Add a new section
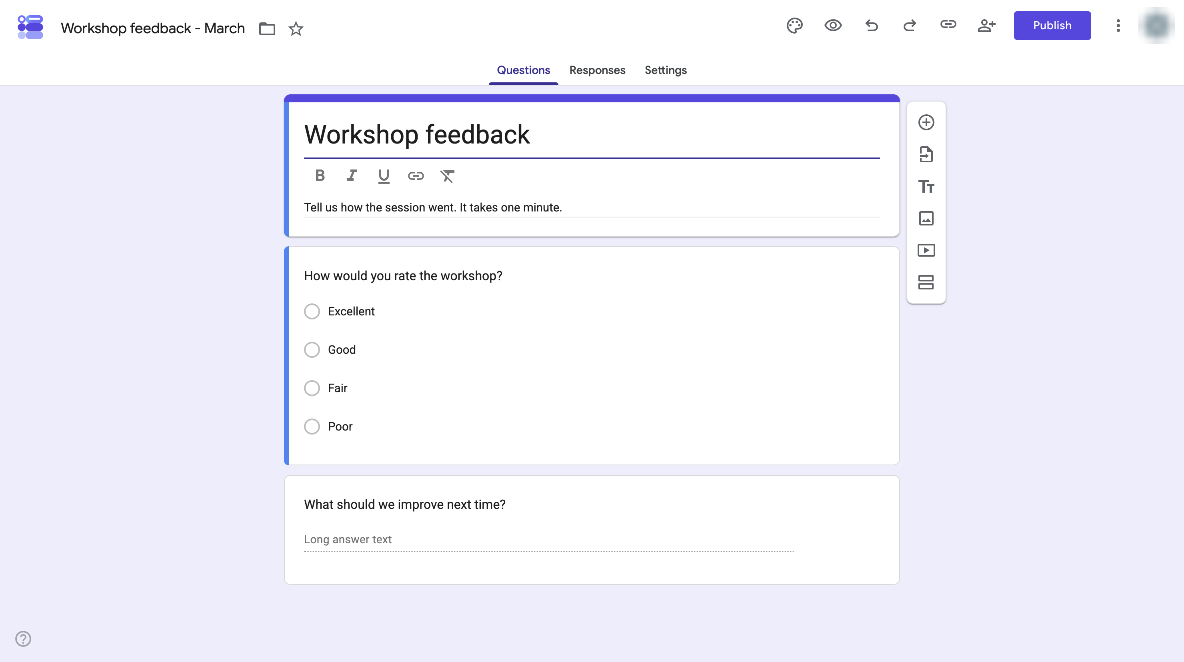The image size is (1184, 662). click(926, 282)
